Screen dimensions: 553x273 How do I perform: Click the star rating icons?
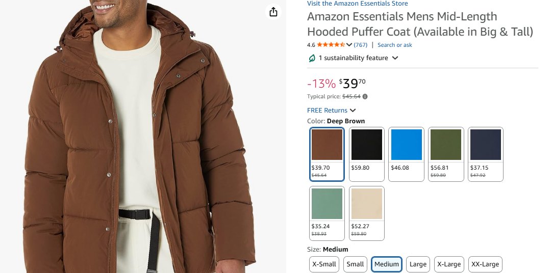pos(331,45)
